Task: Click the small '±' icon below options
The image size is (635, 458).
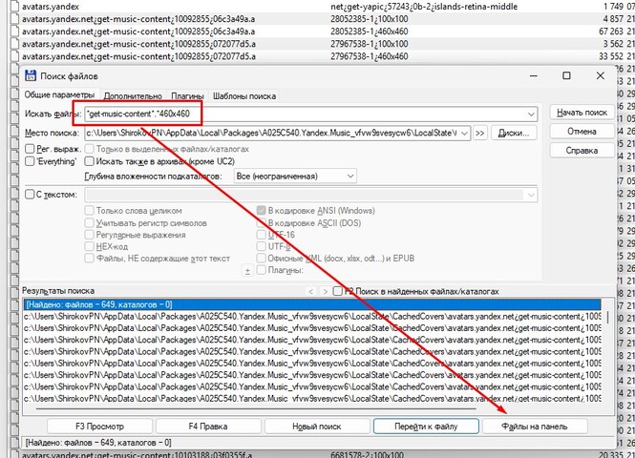Action: [248, 271]
